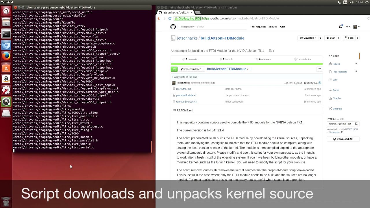Click jetsonhacks owner link

(x=187, y=38)
